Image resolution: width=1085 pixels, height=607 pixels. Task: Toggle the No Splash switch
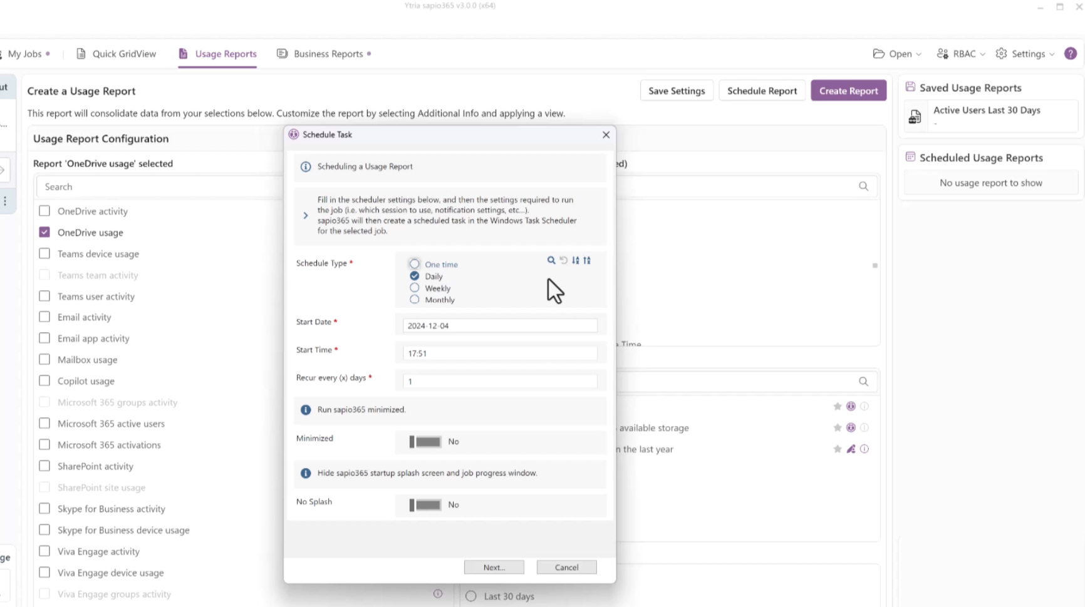(x=425, y=505)
